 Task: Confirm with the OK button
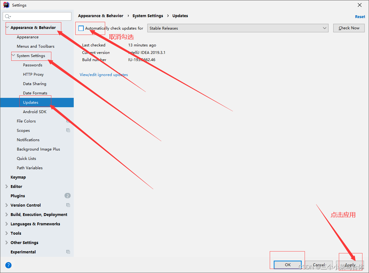[x=287, y=265]
